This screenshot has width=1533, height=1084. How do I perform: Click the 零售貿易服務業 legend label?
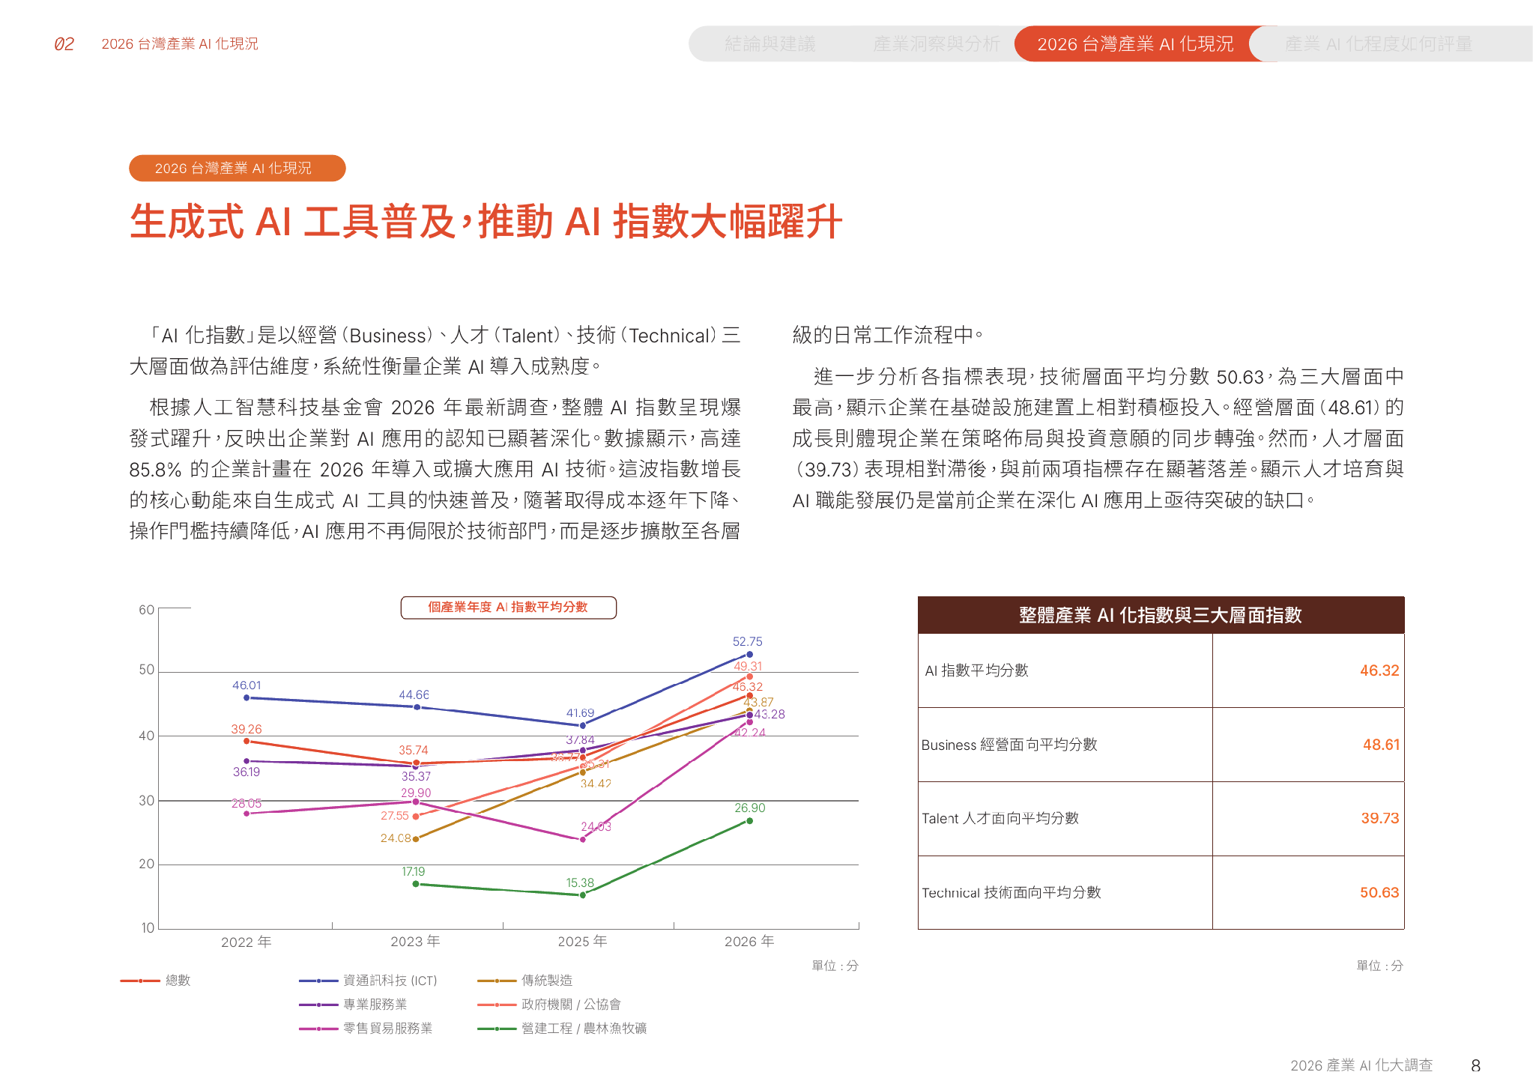[387, 1029]
